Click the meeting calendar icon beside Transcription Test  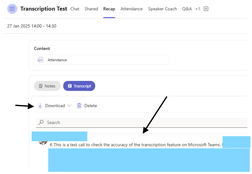pos(12,9)
